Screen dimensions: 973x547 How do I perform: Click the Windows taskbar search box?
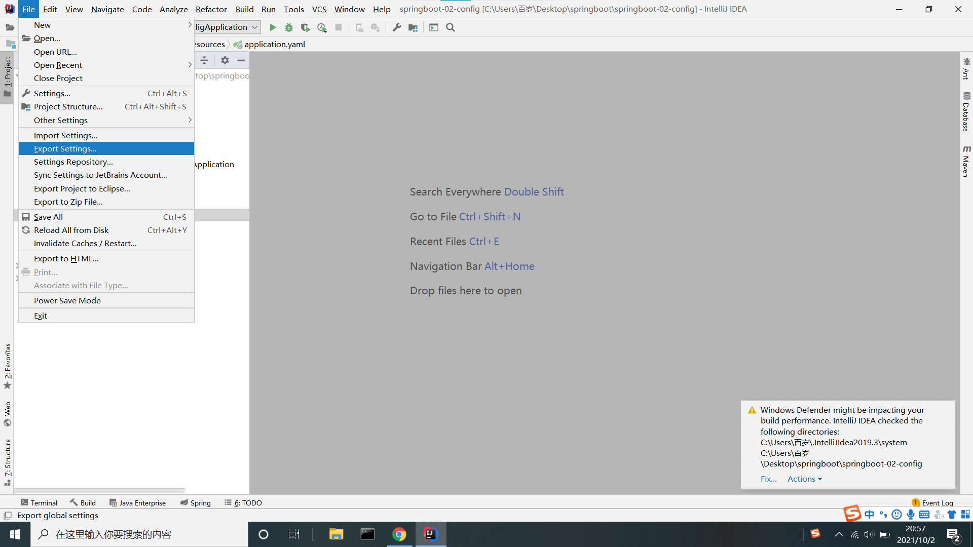[x=139, y=534]
